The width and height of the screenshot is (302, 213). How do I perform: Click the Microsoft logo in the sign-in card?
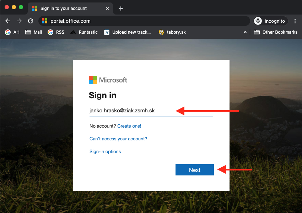pos(108,80)
